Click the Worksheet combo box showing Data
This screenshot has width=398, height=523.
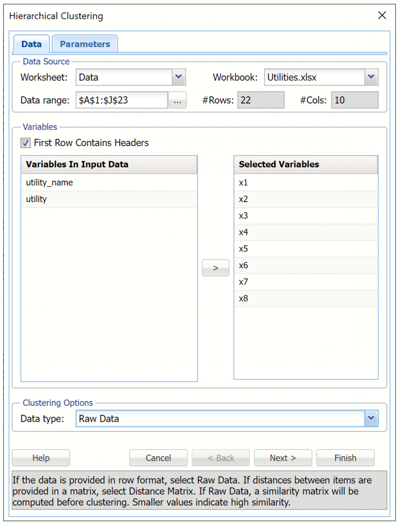coord(131,78)
